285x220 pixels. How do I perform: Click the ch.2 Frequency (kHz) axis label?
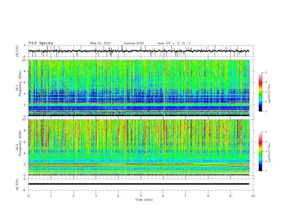coord(19,143)
